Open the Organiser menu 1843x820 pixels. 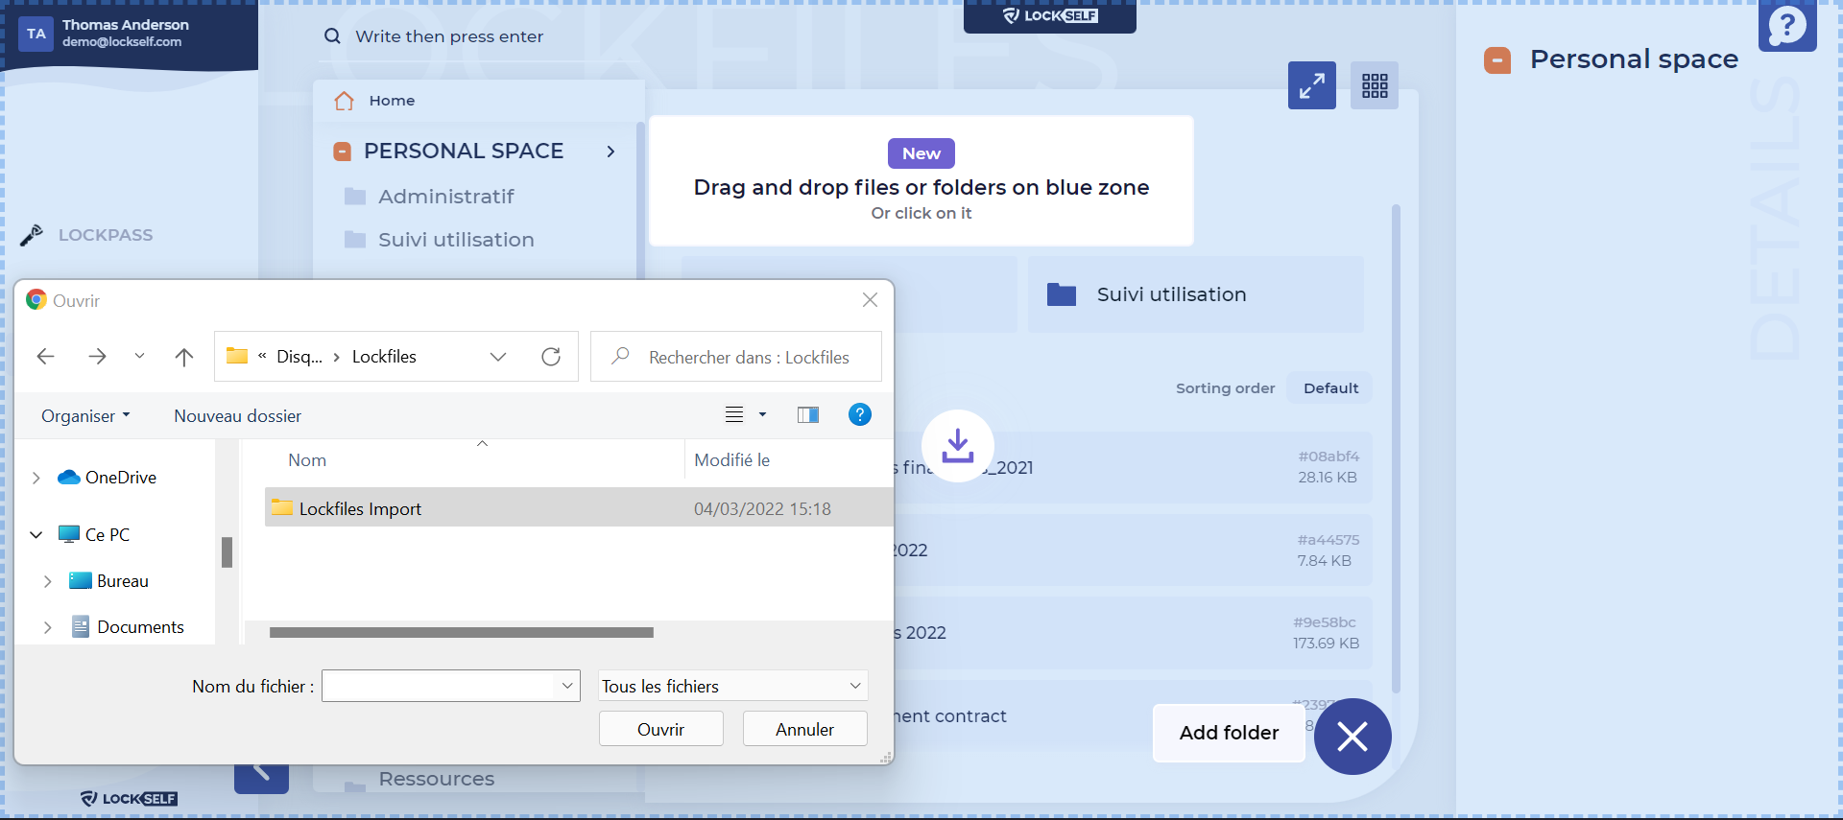click(84, 415)
